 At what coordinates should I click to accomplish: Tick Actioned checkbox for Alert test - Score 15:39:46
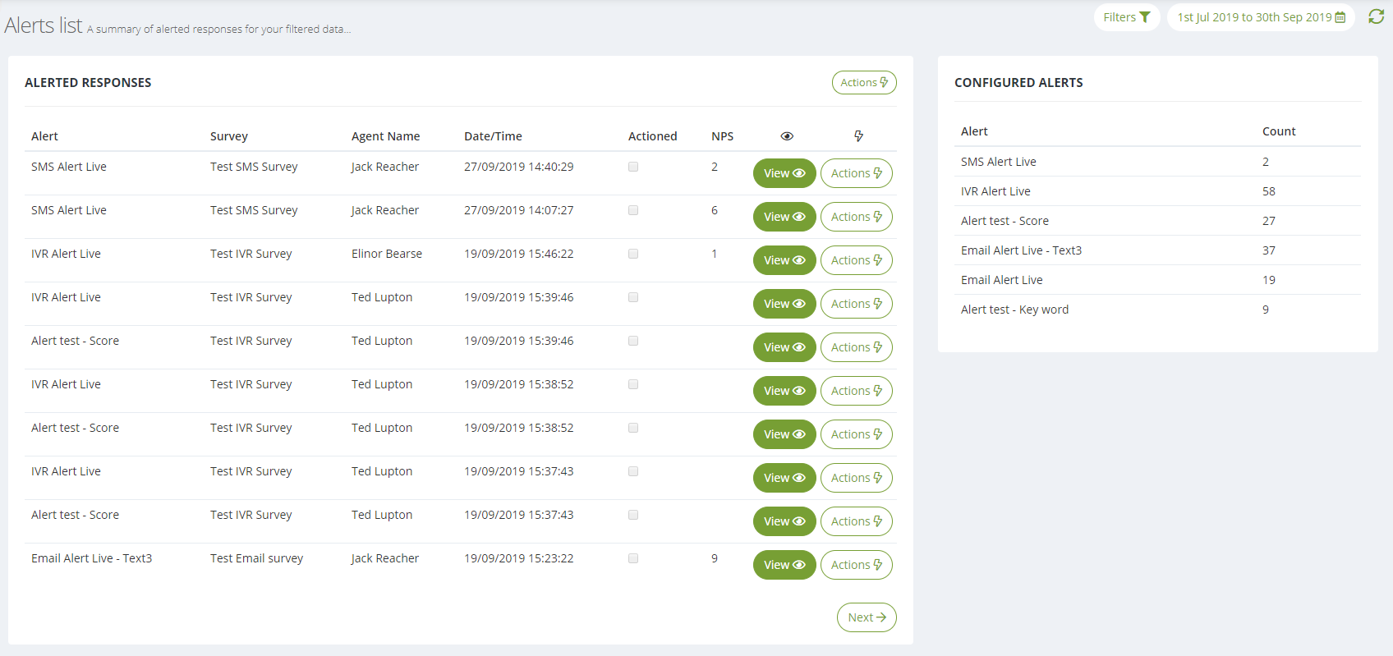tap(633, 341)
